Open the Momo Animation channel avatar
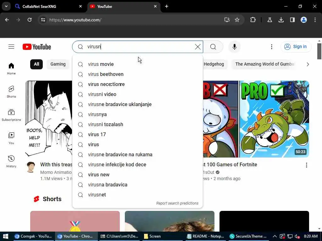 point(31,167)
